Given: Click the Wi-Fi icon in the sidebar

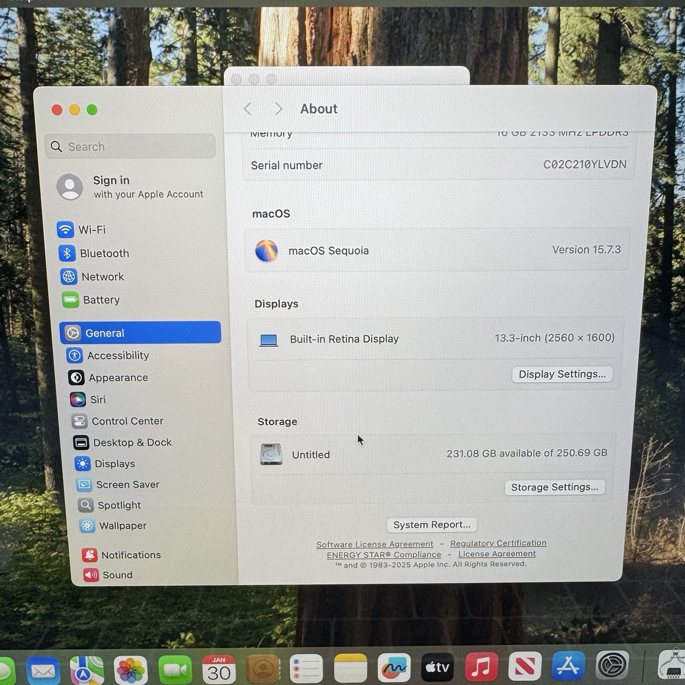Looking at the screenshot, I should coord(65,229).
